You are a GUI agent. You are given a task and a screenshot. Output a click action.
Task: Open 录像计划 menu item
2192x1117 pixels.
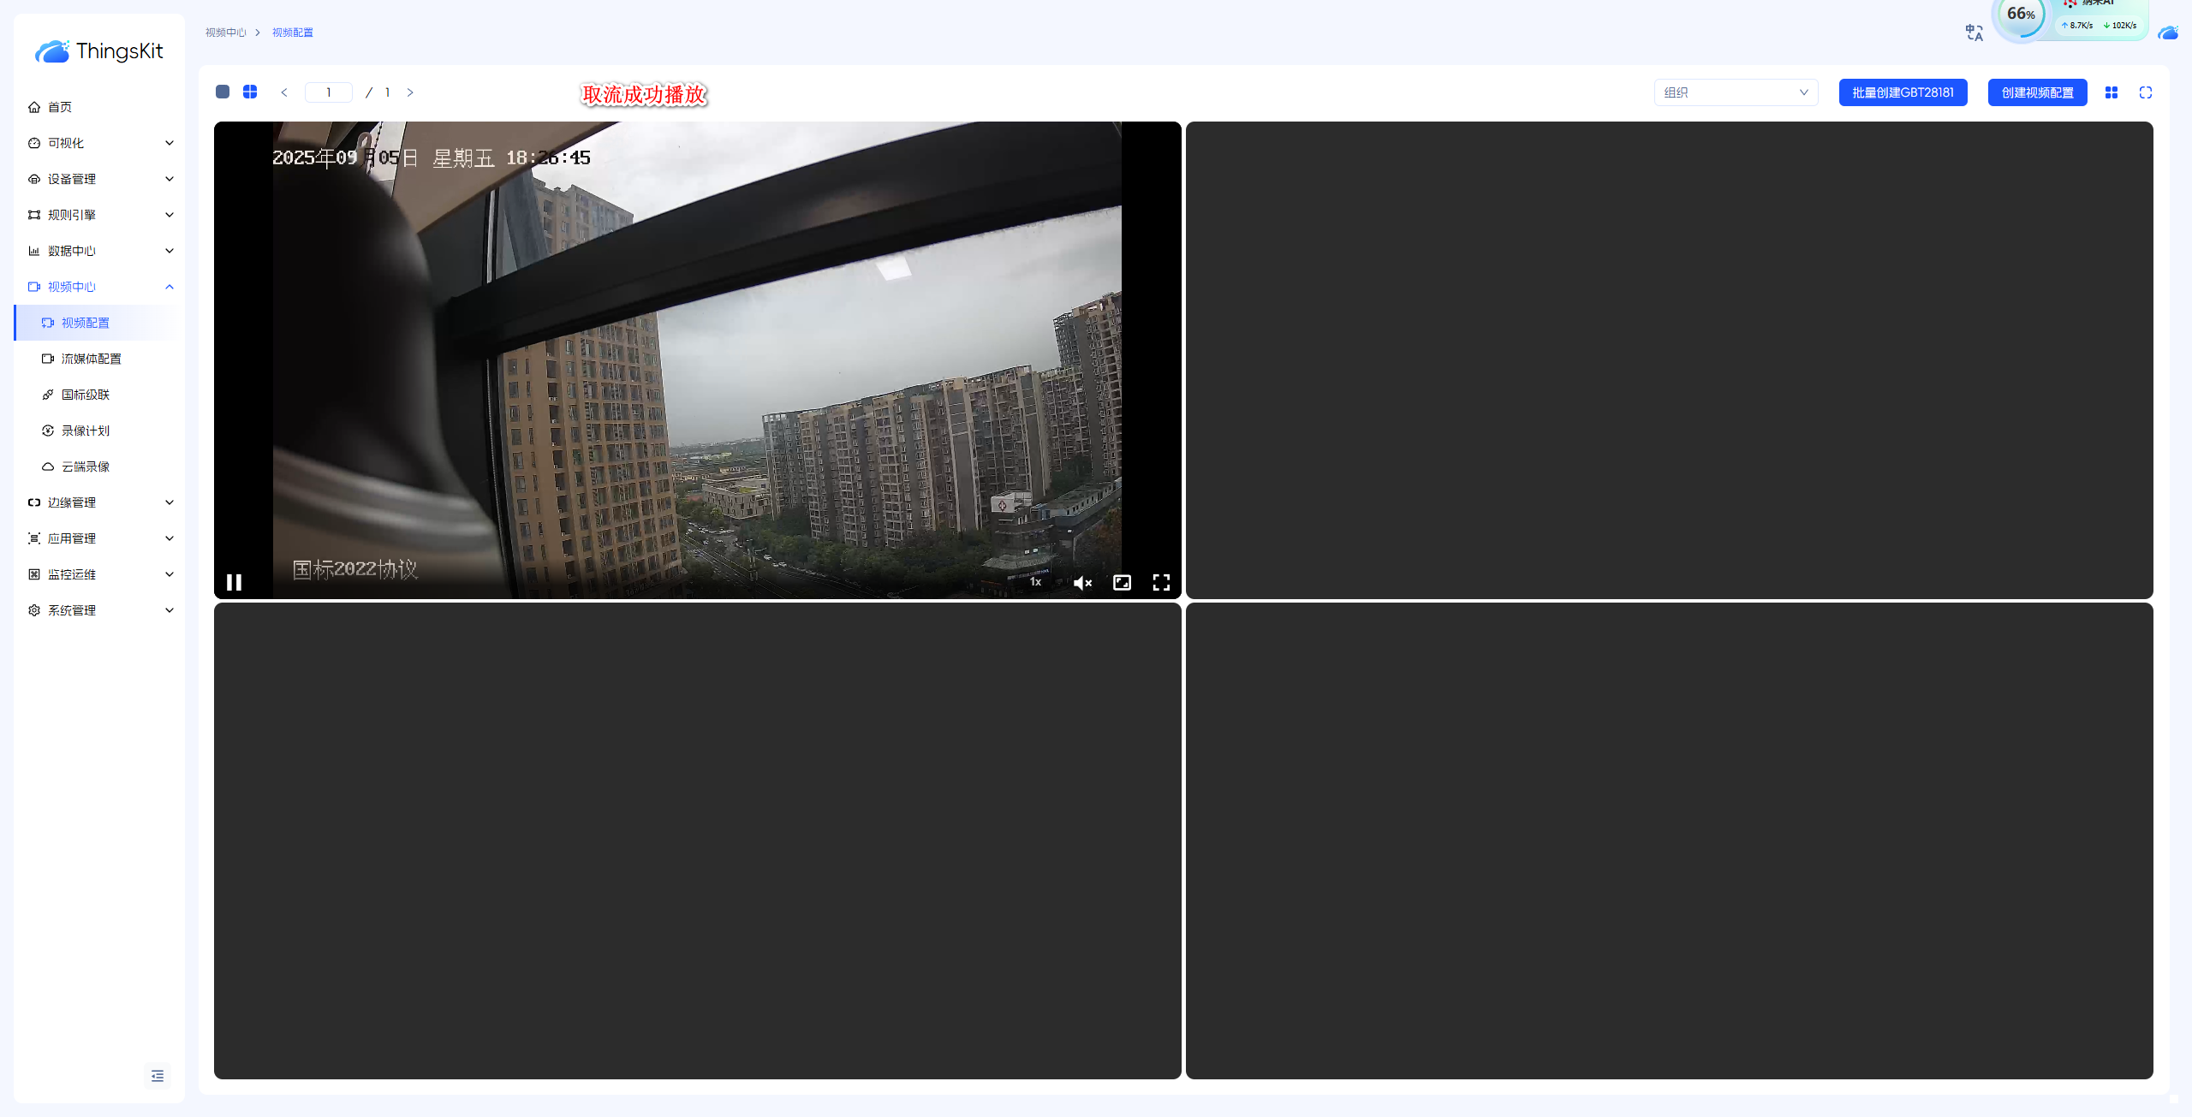[86, 431]
